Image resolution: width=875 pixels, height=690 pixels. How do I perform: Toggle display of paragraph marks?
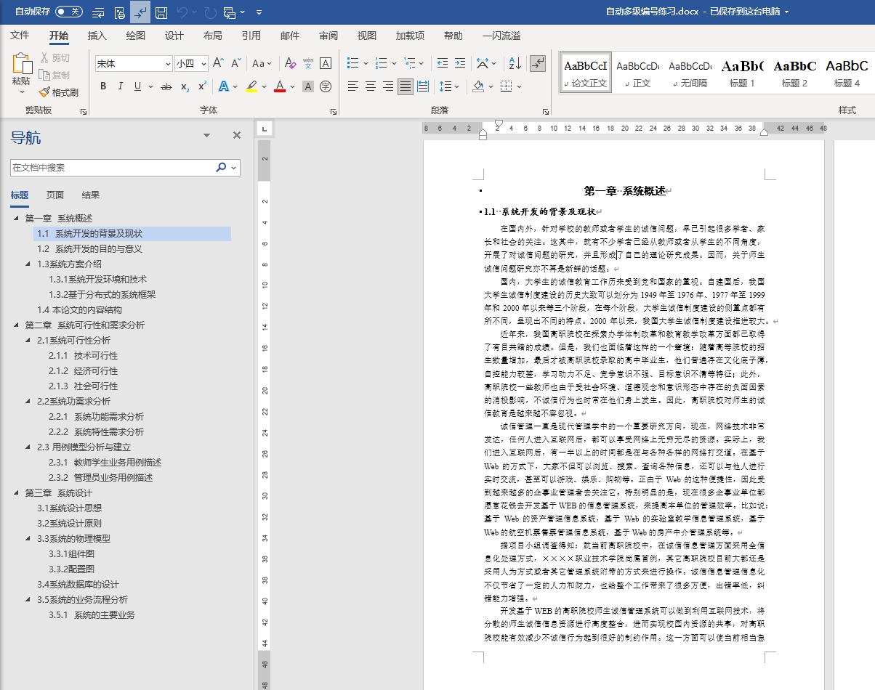536,64
